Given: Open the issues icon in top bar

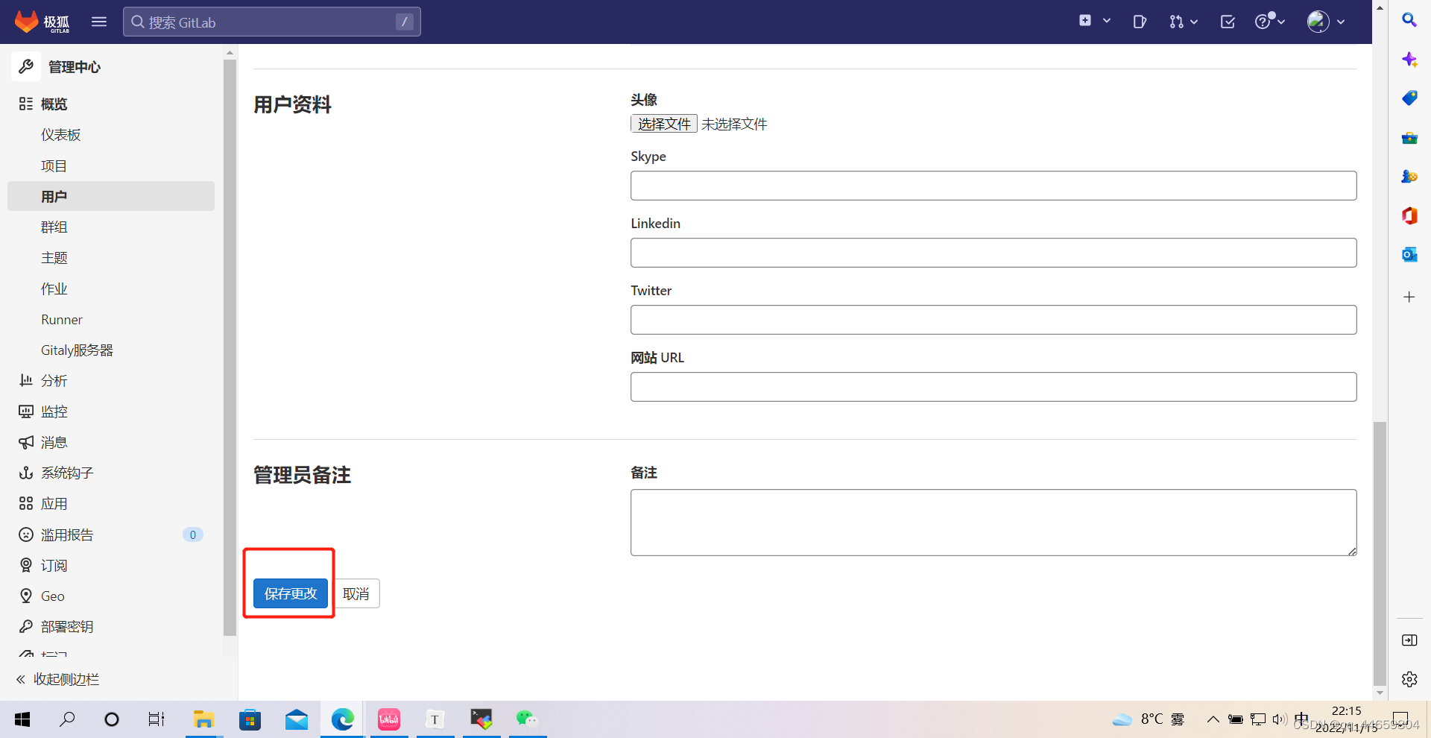Looking at the screenshot, I should pos(1140,22).
